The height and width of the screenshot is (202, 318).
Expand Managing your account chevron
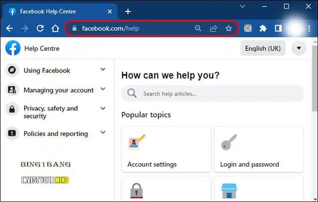click(103, 89)
